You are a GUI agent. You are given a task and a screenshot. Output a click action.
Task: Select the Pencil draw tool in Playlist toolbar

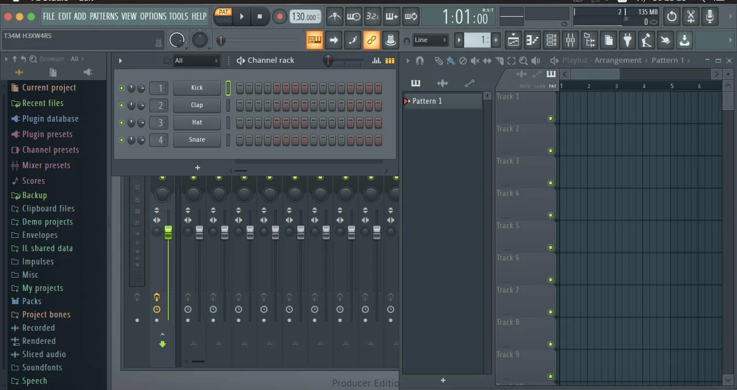(x=440, y=60)
